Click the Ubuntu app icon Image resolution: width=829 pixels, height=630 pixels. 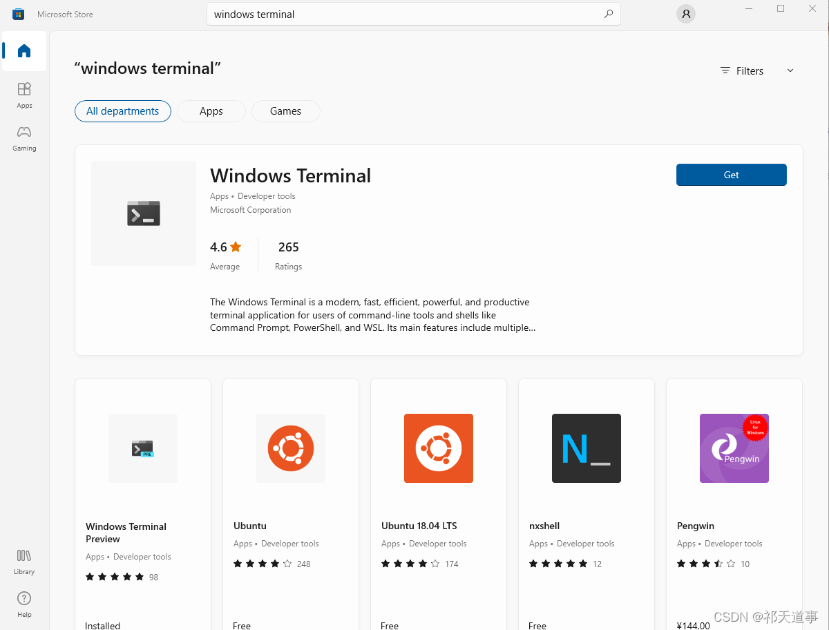tap(291, 448)
